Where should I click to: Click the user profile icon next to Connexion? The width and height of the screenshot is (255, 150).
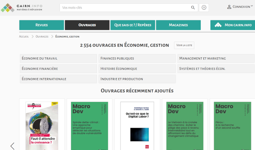(229, 7)
